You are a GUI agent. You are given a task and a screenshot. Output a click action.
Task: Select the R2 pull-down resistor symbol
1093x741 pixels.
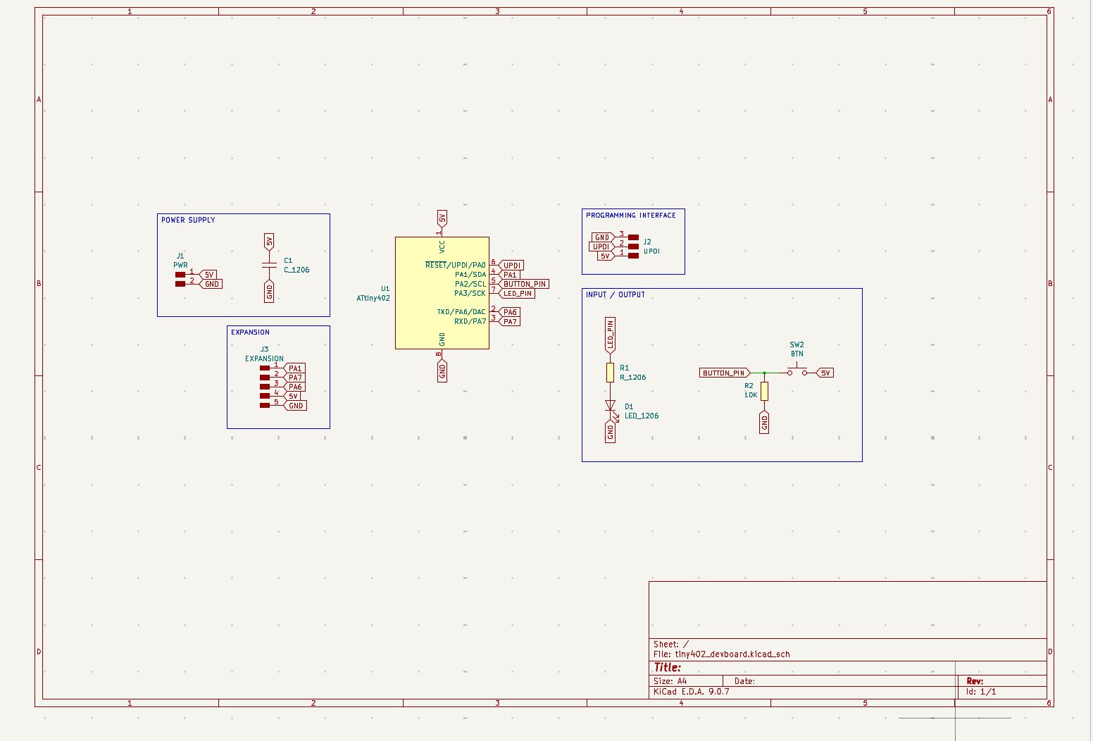point(764,392)
